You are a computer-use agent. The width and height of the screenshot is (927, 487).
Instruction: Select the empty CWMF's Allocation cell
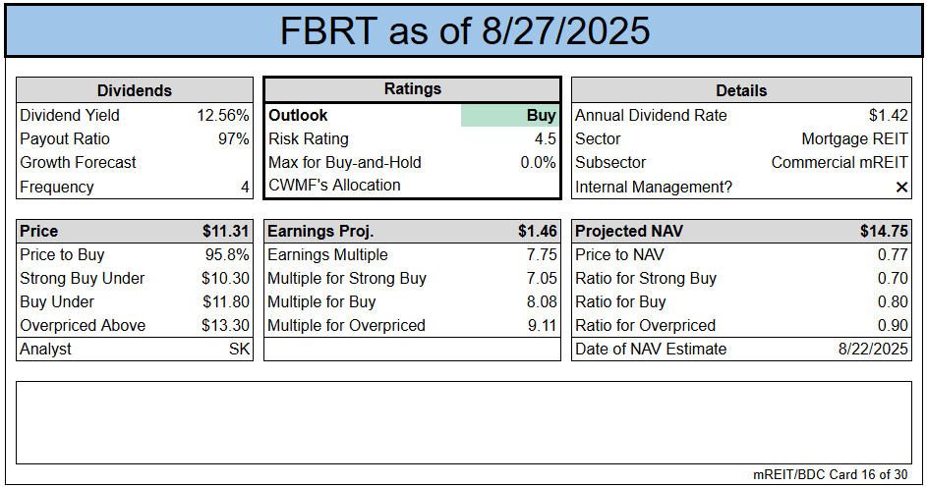click(x=509, y=185)
